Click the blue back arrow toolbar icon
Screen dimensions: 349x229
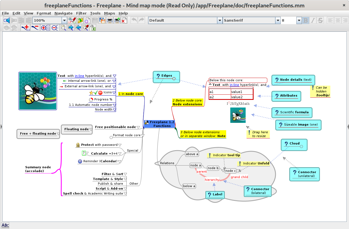[x=7, y=20]
